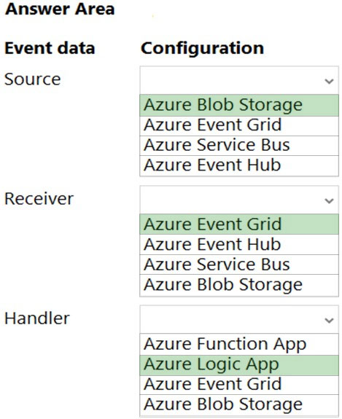
Task: Pick Azure Service Bus under Receiver
Action: click(239, 265)
